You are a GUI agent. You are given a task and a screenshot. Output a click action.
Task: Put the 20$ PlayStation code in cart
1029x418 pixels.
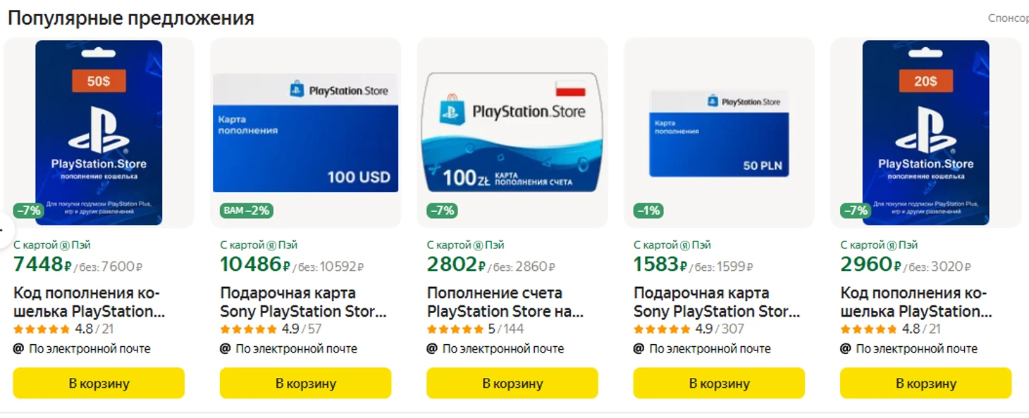(x=925, y=384)
